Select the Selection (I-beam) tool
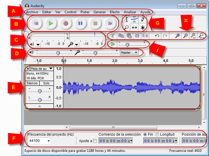The height and width of the screenshot is (156, 209). 126,20
